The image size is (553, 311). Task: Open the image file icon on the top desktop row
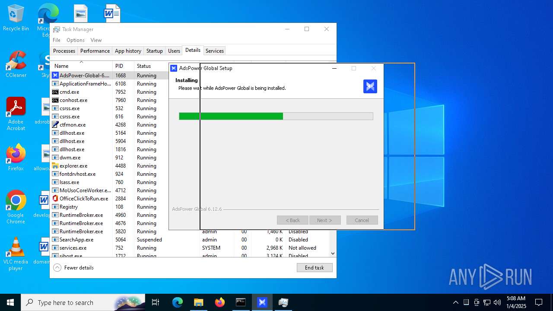[80, 13]
